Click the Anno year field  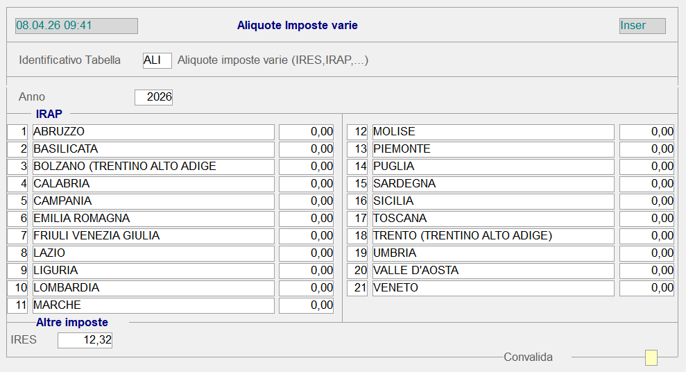(x=153, y=97)
